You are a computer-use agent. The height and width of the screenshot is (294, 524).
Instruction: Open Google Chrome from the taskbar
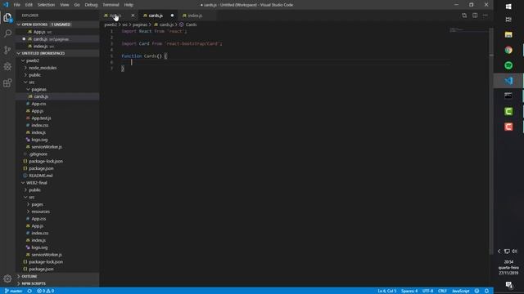pyautogui.click(x=508, y=50)
